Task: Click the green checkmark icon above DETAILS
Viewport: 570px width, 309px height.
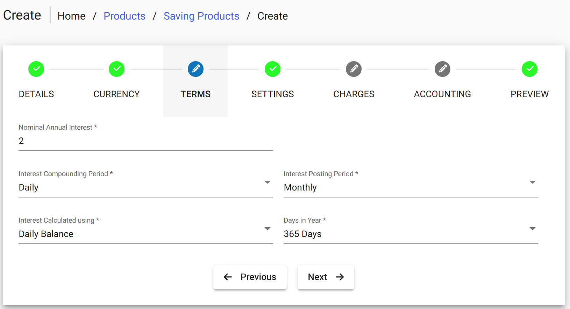Action: click(36, 69)
